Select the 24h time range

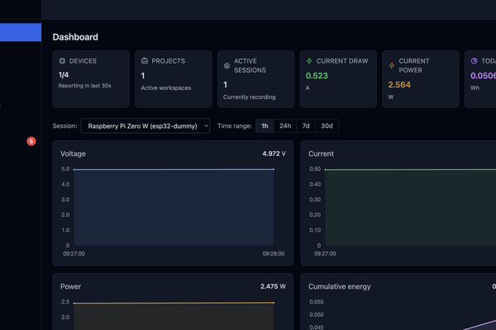click(285, 126)
